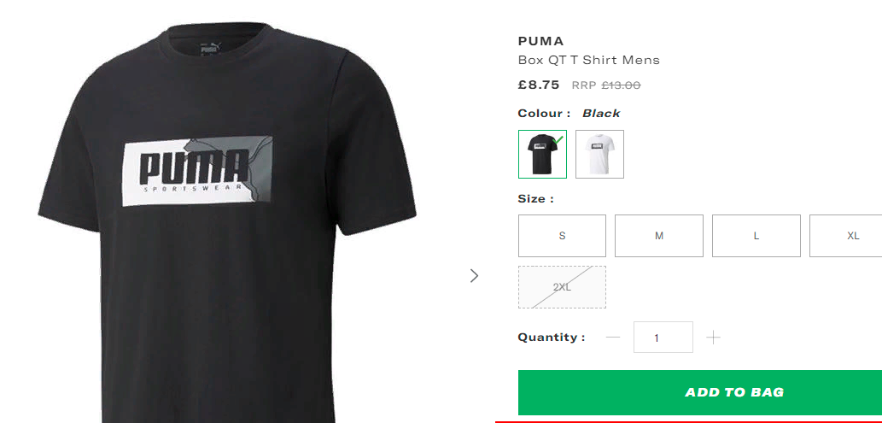882x423 pixels.
Task: Decrease quantity with the minus icon
Action: pyautogui.click(x=613, y=338)
